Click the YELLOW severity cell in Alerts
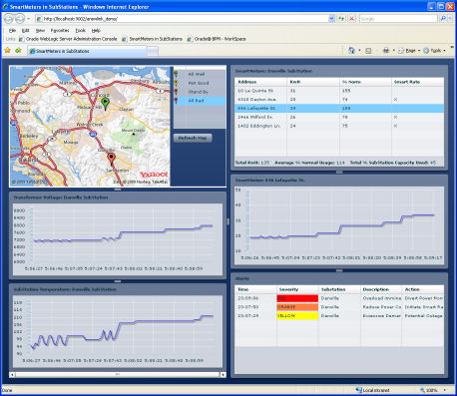The height and width of the screenshot is (396, 457). pos(297,315)
